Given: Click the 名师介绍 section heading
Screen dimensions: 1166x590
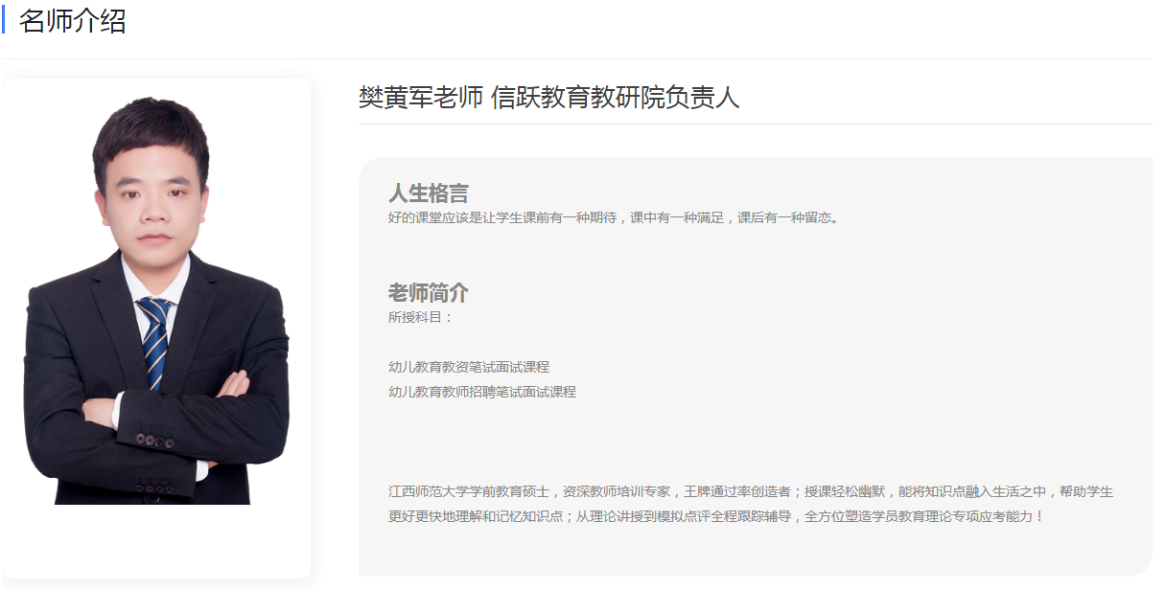Looking at the screenshot, I should 73,20.
